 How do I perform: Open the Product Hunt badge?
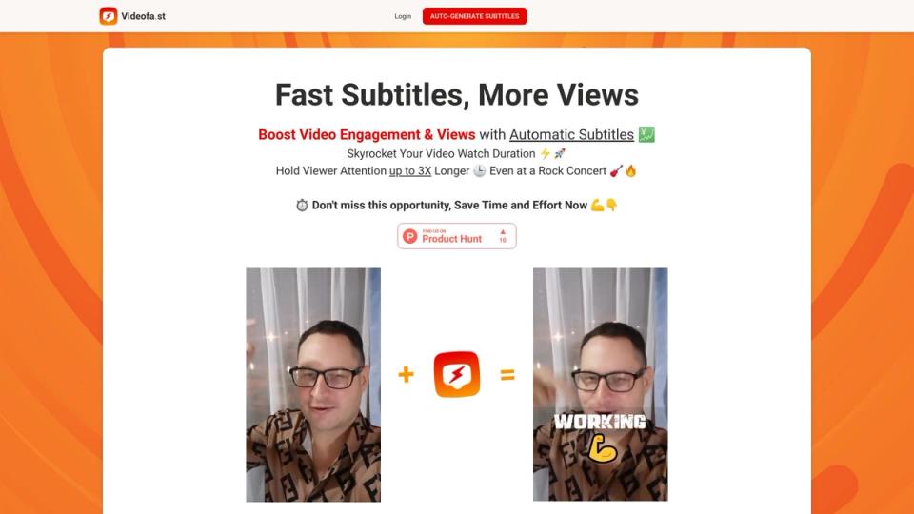[x=456, y=236]
